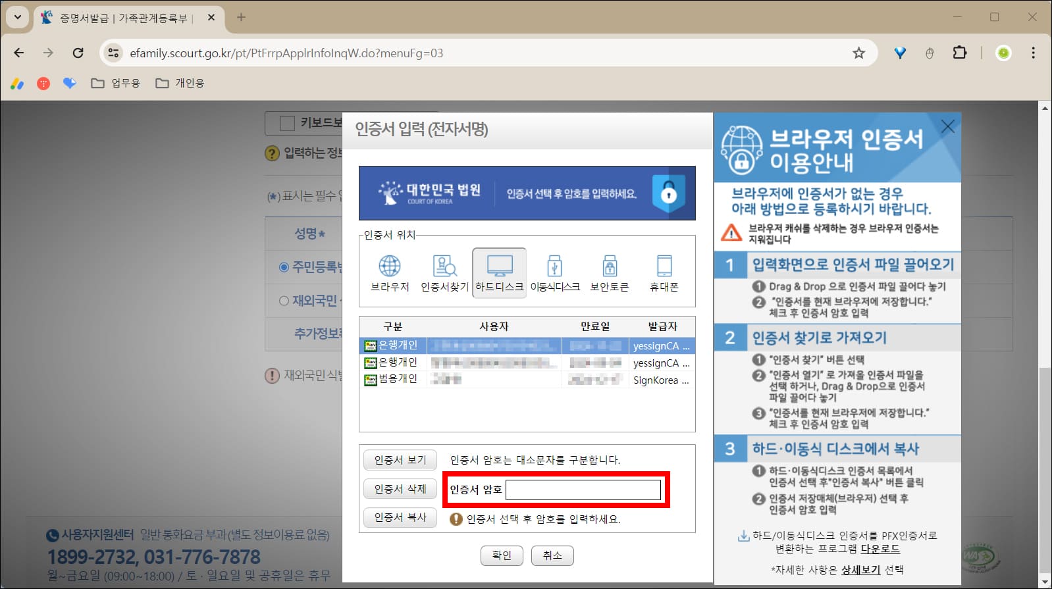
Task: Click the 인증서 보기 button
Action: click(x=400, y=459)
